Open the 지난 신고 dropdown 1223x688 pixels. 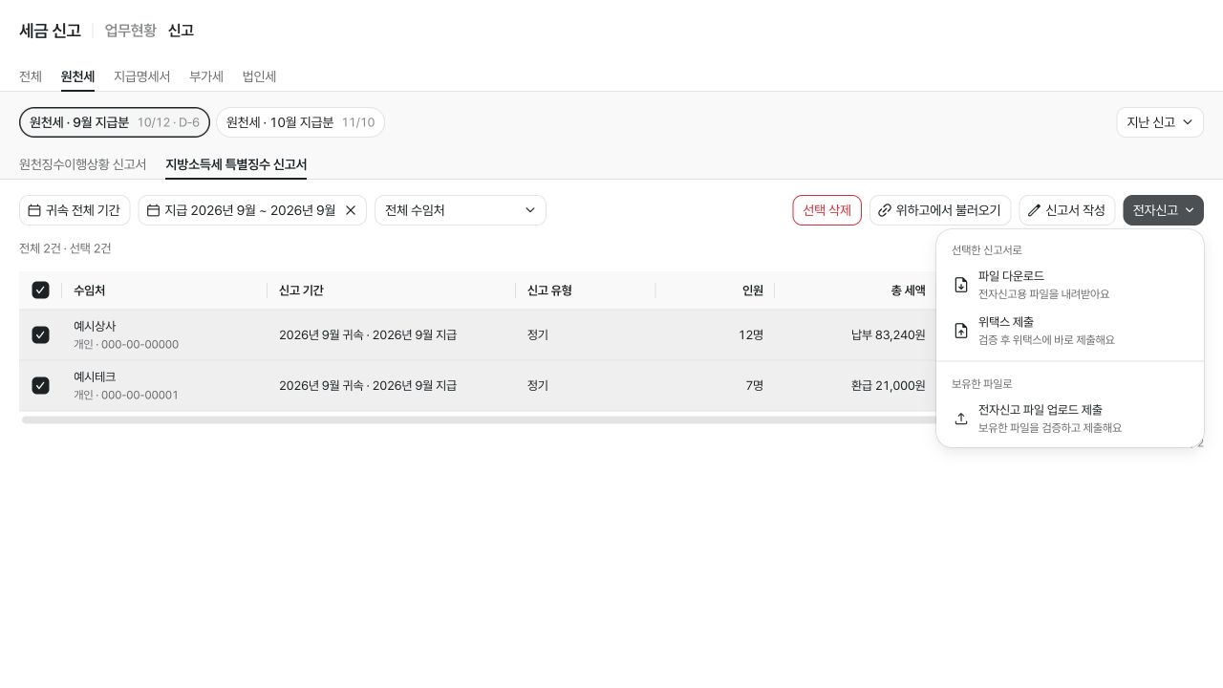(1160, 122)
